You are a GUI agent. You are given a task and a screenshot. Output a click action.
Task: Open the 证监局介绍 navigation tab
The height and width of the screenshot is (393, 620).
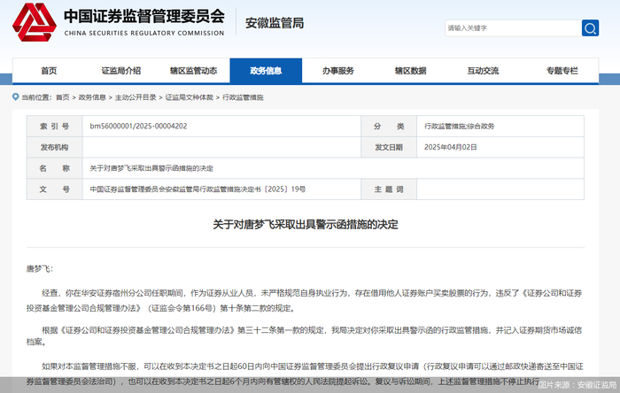click(121, 71)
